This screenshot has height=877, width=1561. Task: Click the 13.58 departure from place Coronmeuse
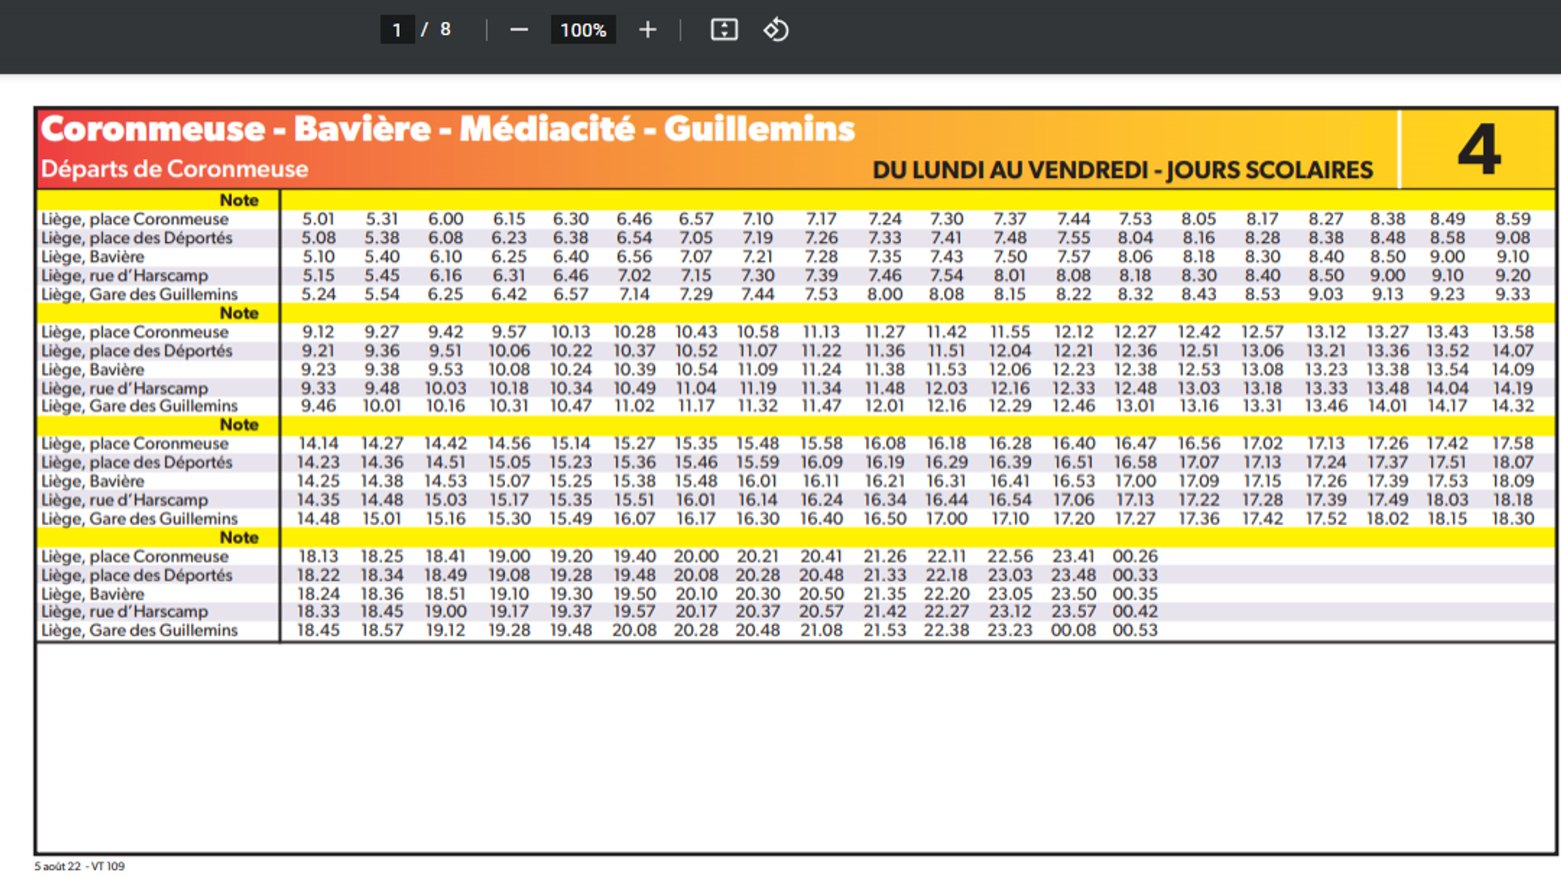1513,332
